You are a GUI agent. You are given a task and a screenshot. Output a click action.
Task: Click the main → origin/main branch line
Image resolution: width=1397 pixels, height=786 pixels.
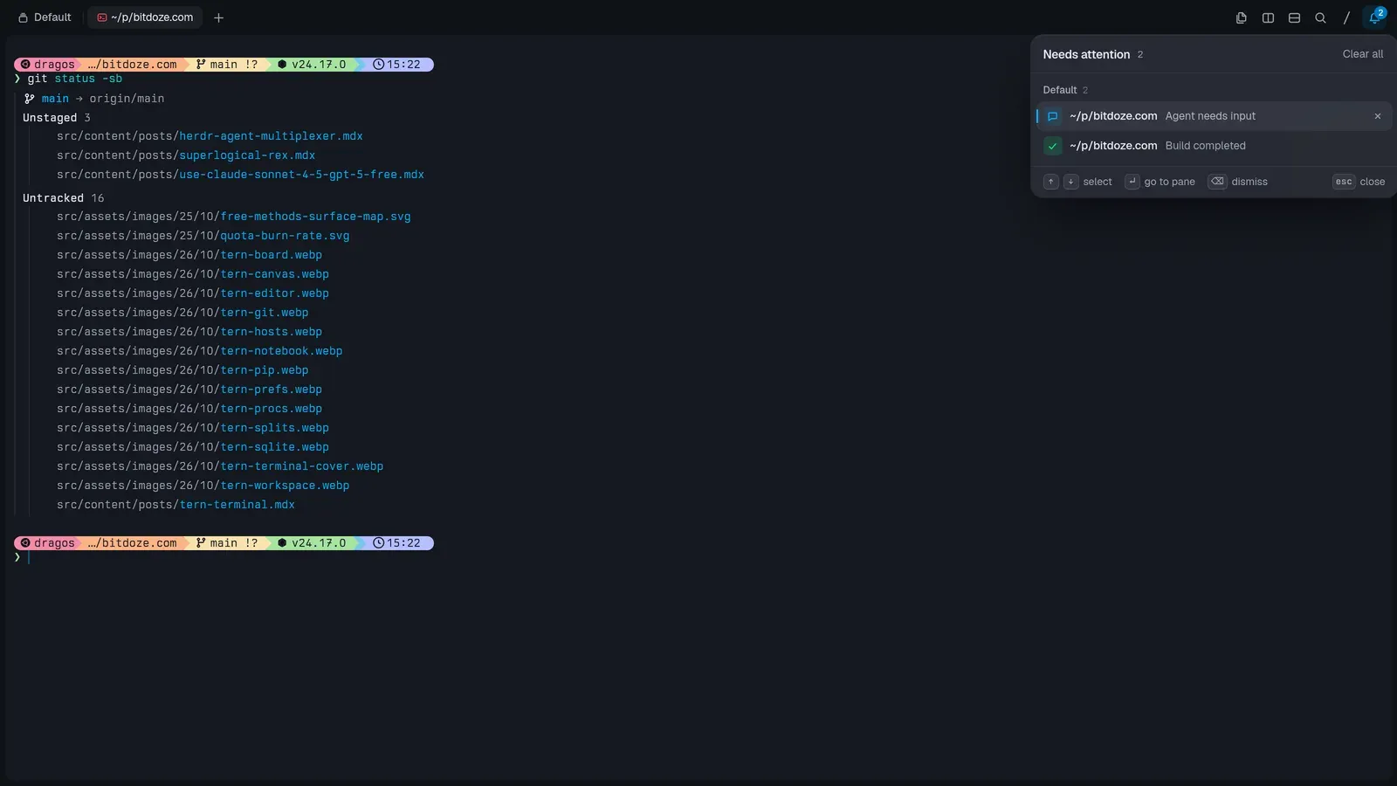coord(94,99)
